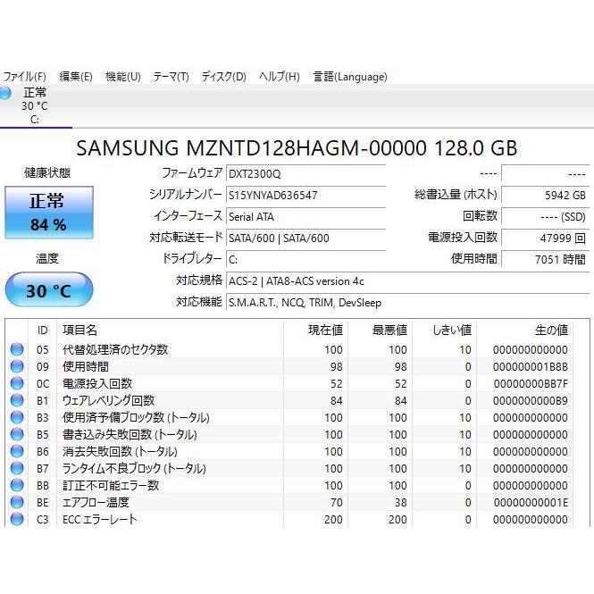Open the テーマ(T) menu
Image resolution: width=594 pixels, height=594 pixels.
pyautogui.click(x=172, y=77)
